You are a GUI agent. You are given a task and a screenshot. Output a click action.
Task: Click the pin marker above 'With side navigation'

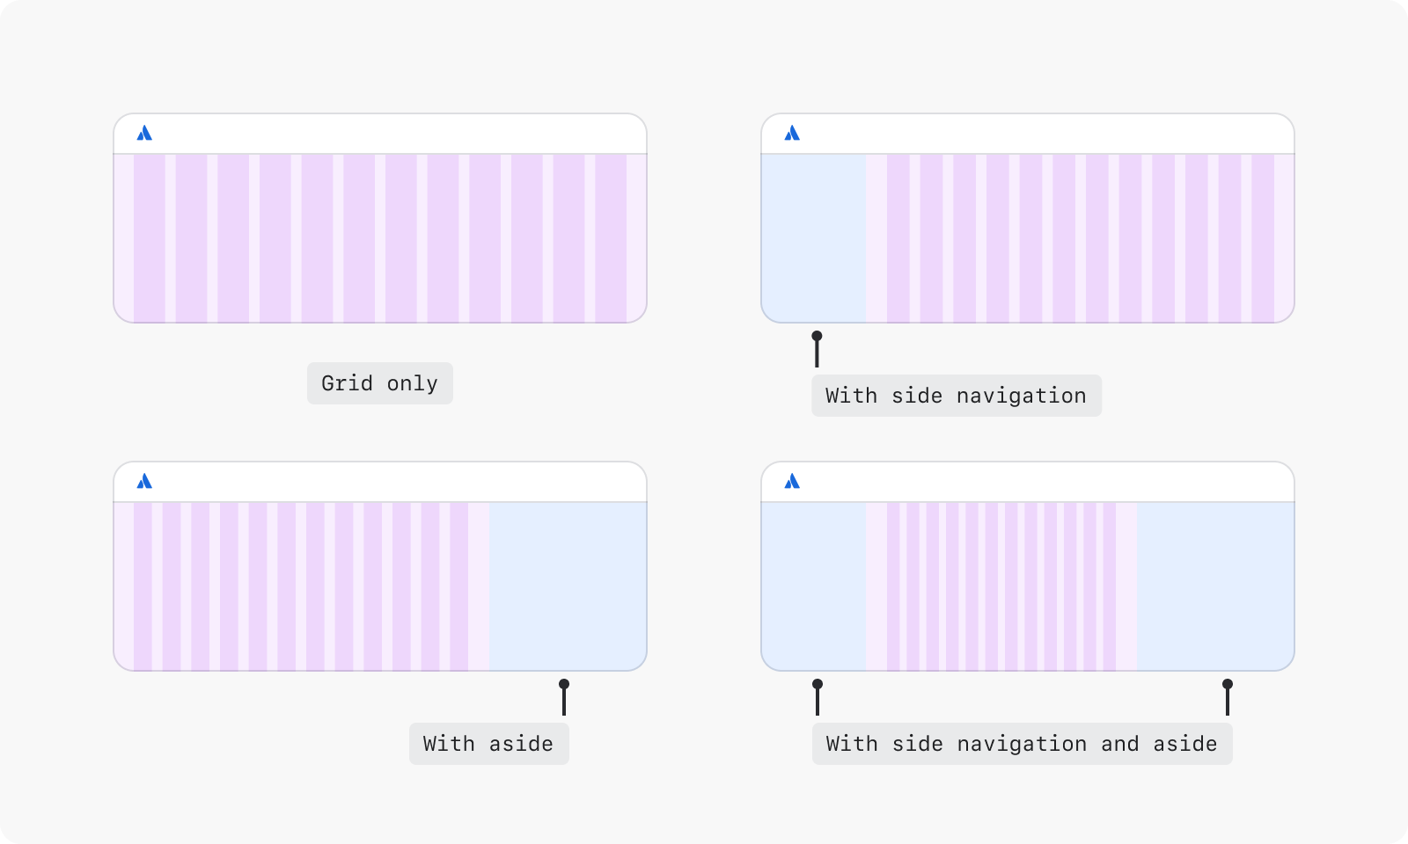[817, 349]
